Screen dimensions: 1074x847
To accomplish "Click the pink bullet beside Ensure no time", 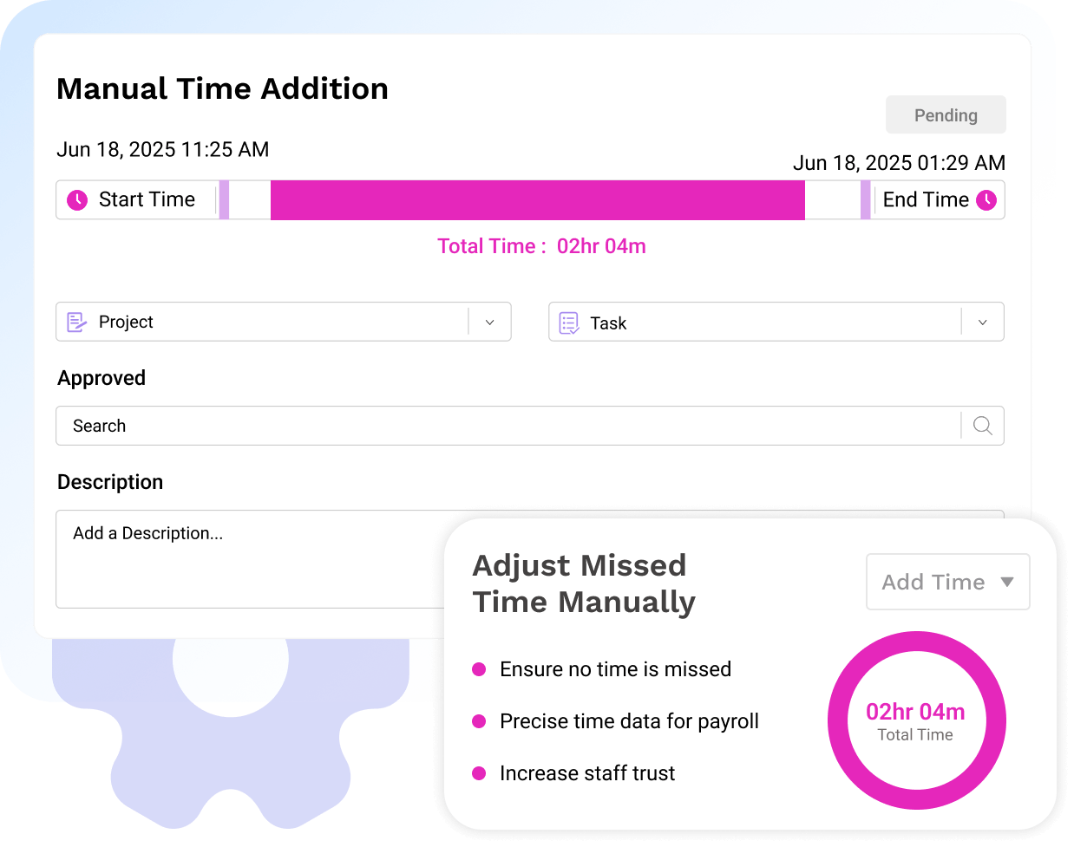I will click(x=479, y=669).
